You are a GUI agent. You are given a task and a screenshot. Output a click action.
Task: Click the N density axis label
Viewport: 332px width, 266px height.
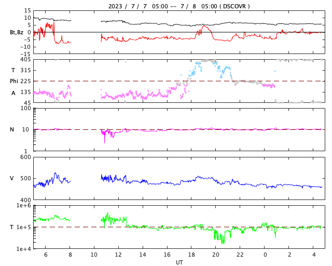(12, 129)
